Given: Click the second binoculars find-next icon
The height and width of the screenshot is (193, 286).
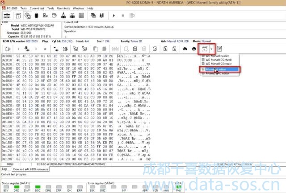Looking at the screenshot, I should (194, 49).
